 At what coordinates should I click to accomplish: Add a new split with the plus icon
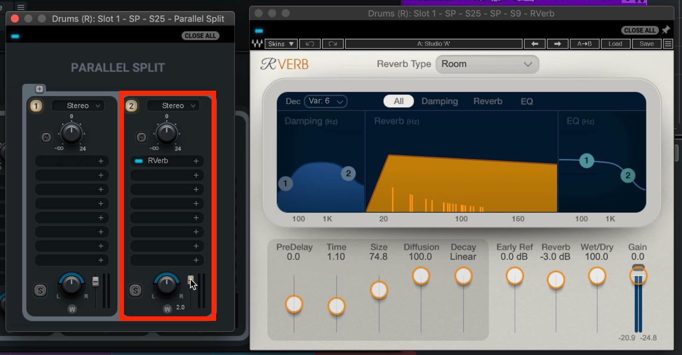click(40, 89)
